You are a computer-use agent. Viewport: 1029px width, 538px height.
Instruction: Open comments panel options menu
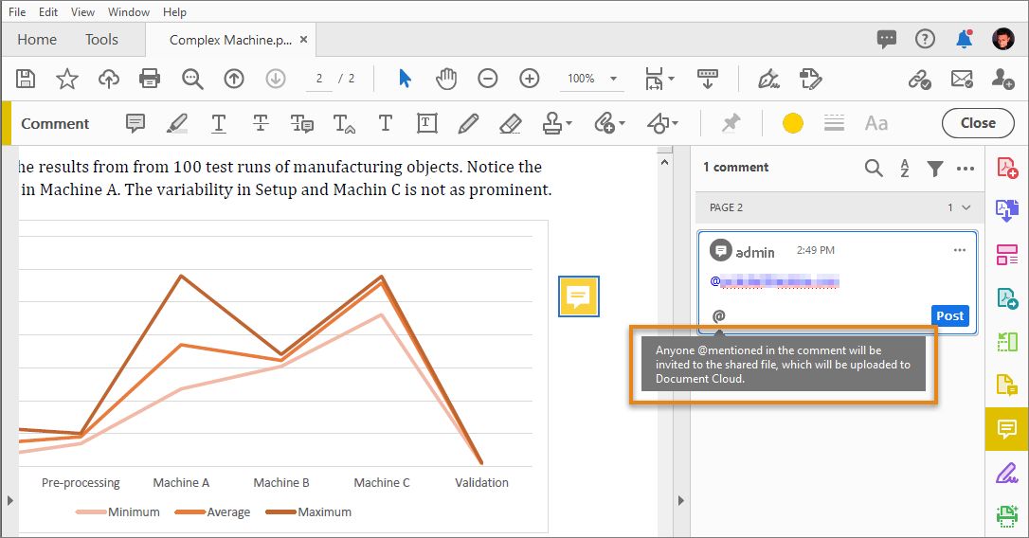pyautogui.click(x=966, y=169)
